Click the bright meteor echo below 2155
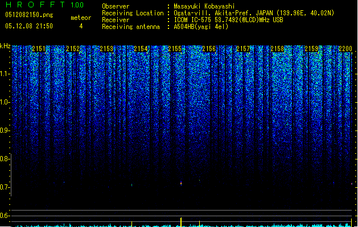The height and width of the screenshot is (227, 358). click(x=181, y=183)
